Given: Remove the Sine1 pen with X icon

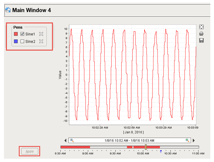Looking at the screenshot, I should coord(41,34).
